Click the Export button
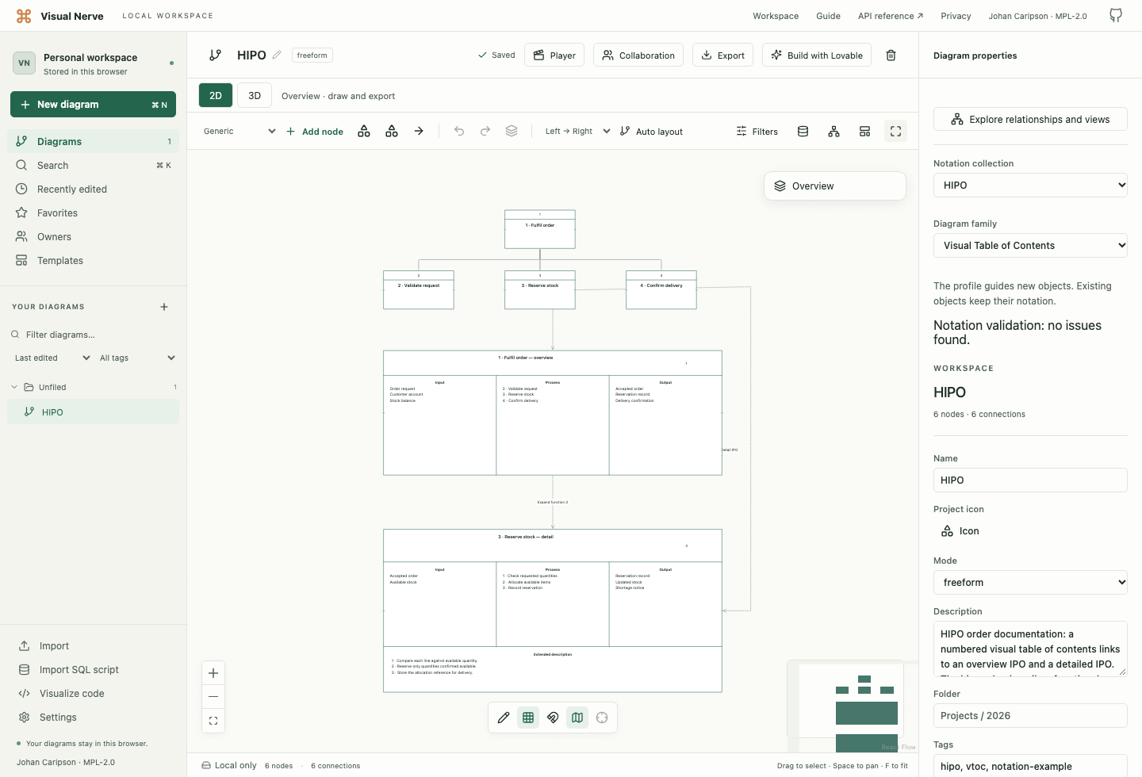The image size is (1142, 777). (x=722, y=55)
